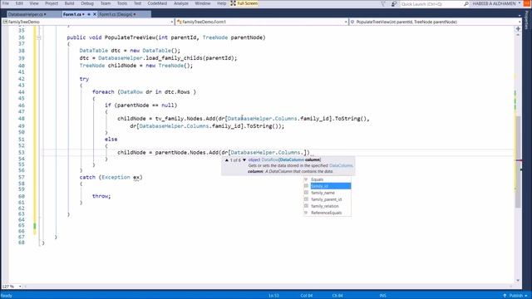Open the HABEEB A ALDHAMEN account dropdown

(496, 3)
